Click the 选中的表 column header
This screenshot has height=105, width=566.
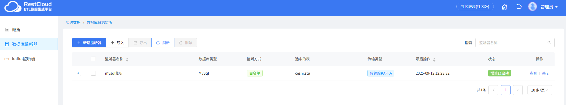[302, 59]
